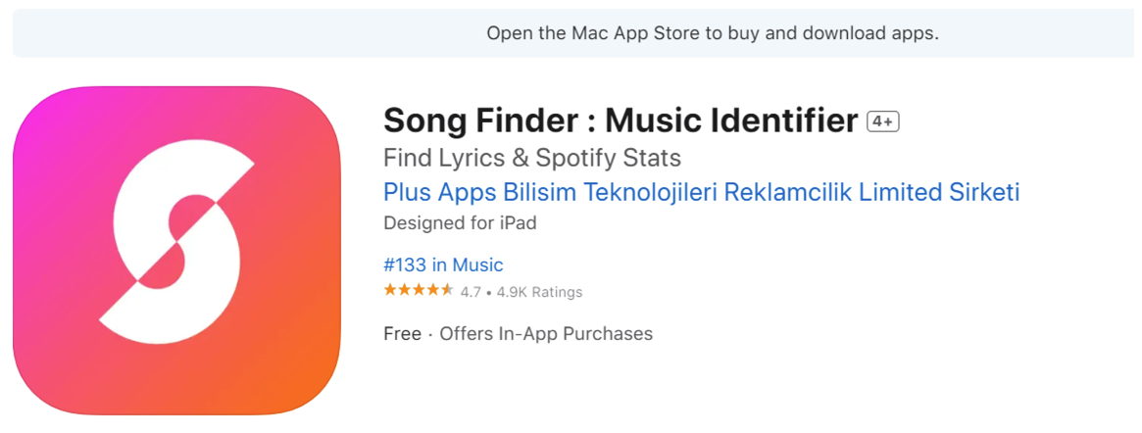Click the 4+ age rating badge
The height and width of the screenshot is (433, 1142).
coord(883,122)
